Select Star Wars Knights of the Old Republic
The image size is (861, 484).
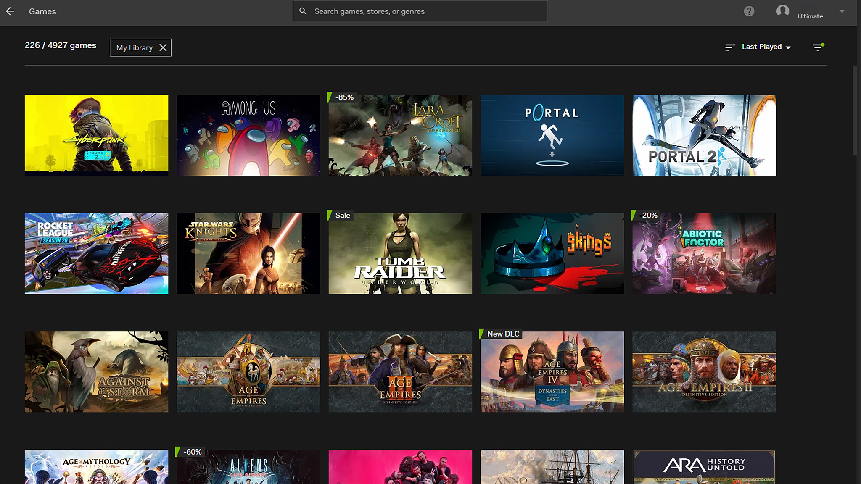[248, 253]
